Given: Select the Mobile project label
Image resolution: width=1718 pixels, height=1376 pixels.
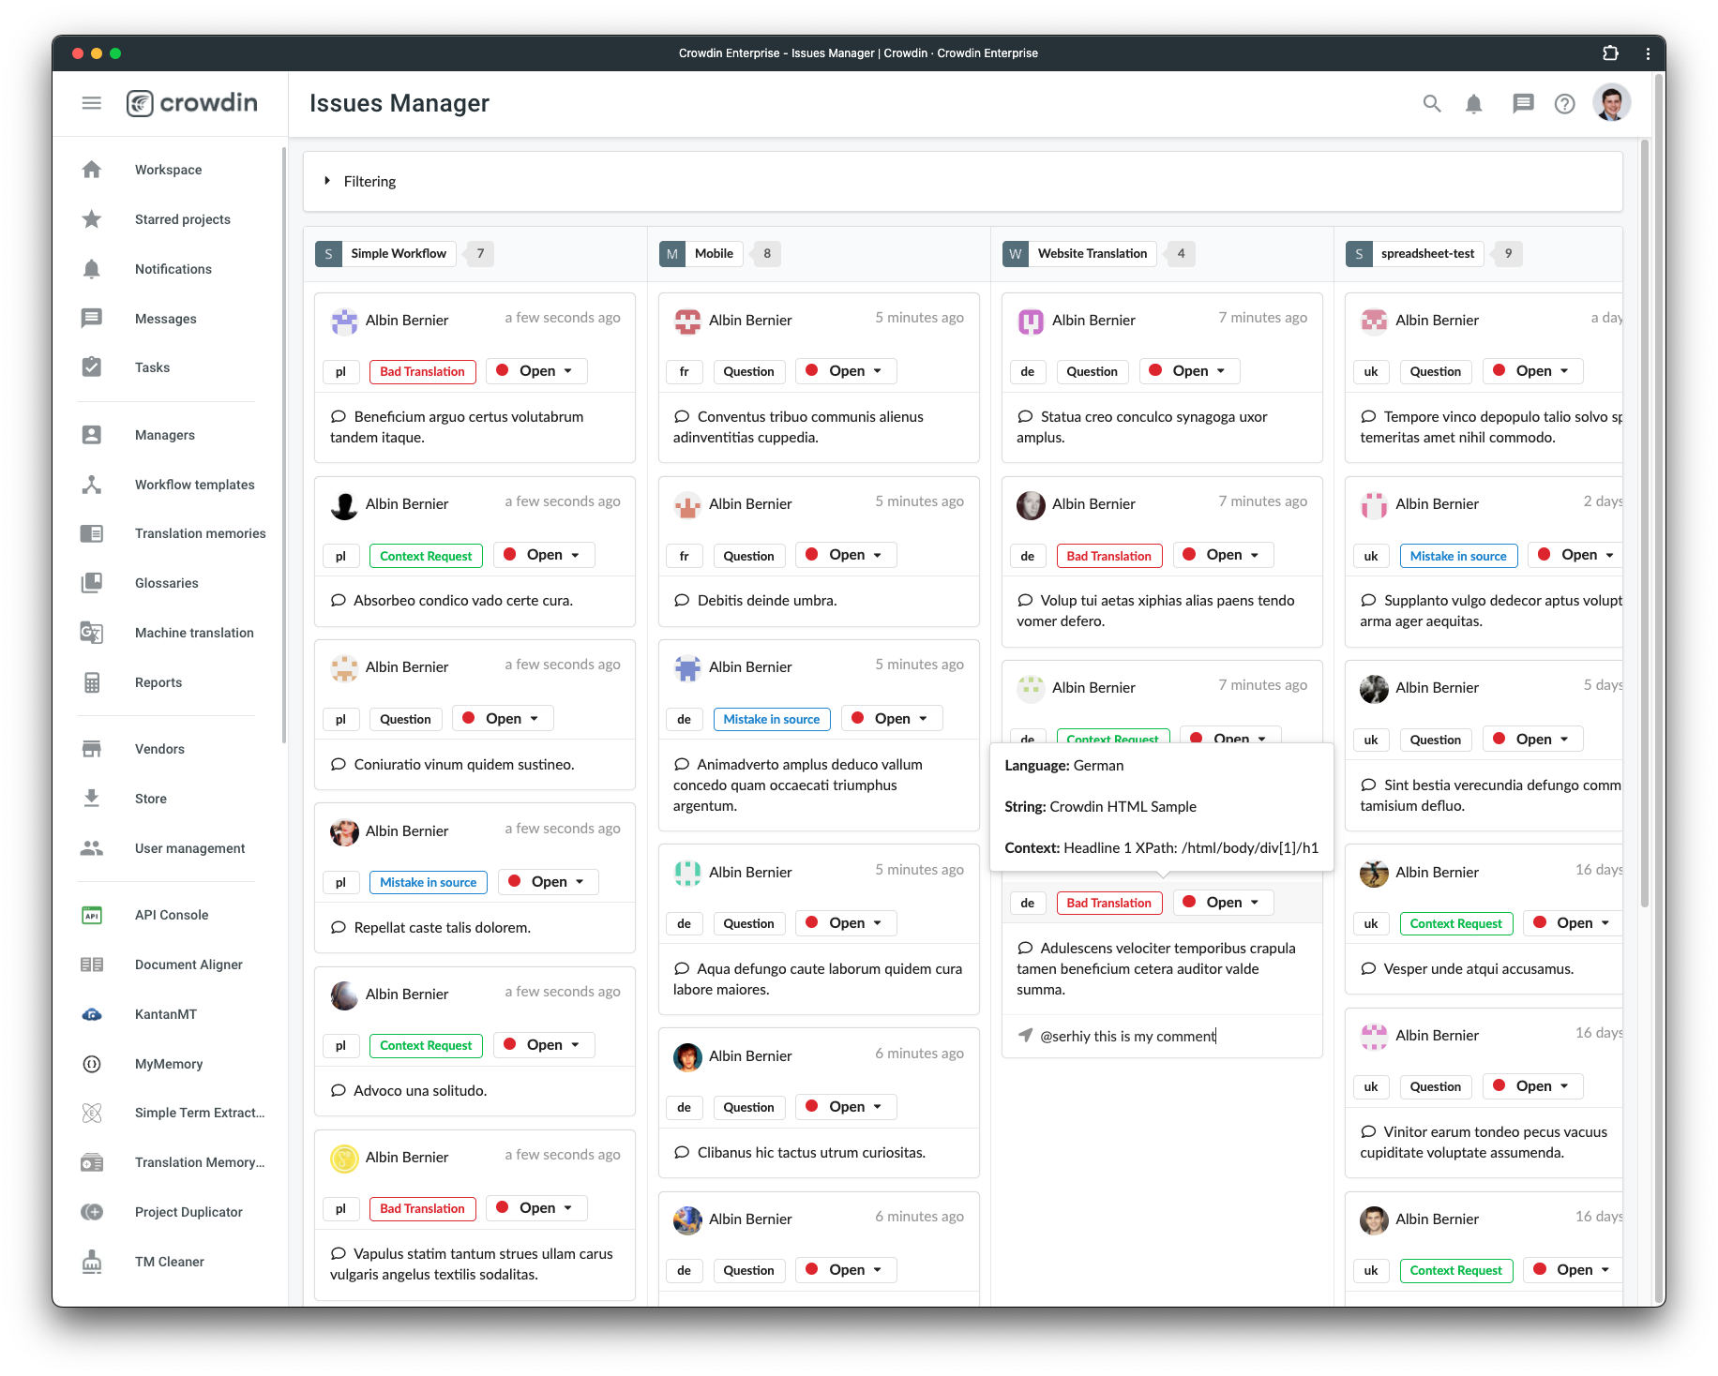Looking at the screenshot, I should (701, 254).
